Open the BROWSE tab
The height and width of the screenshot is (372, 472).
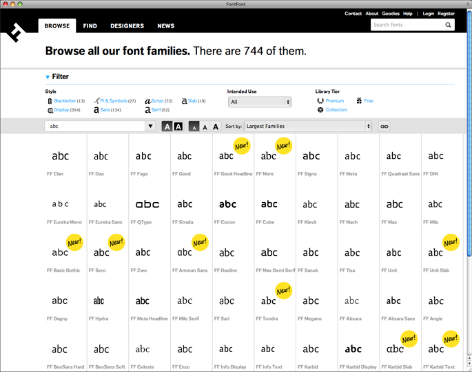tap(57, 26)
